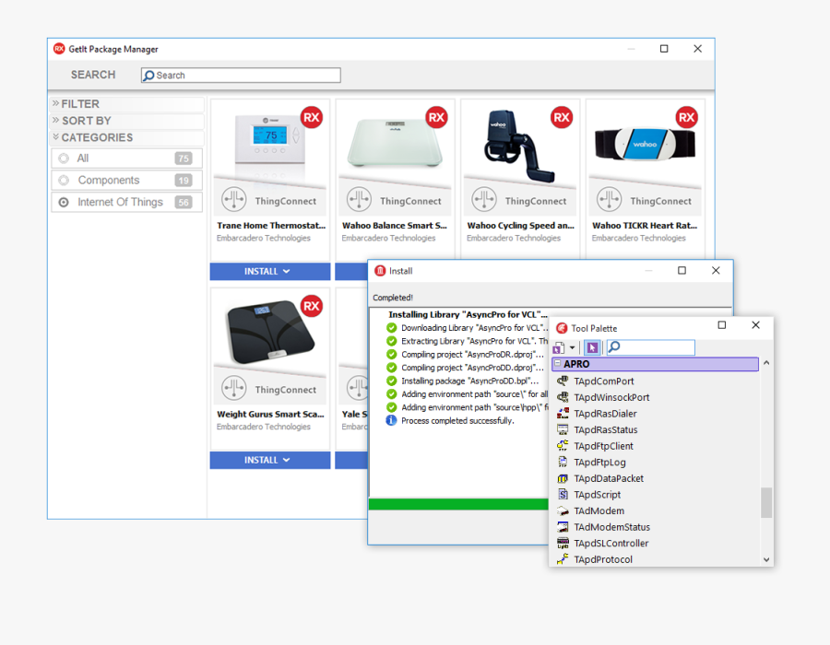Collapse the APRO category in Tool Palette
830x645 pixels.
(557, 363)
